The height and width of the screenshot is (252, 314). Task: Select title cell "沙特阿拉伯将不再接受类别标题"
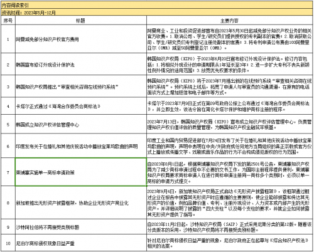point(81,227)
